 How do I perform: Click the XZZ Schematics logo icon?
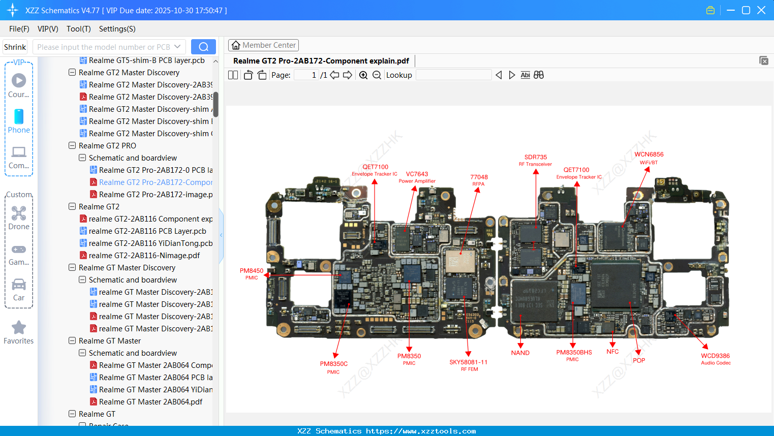coord(13,10)
